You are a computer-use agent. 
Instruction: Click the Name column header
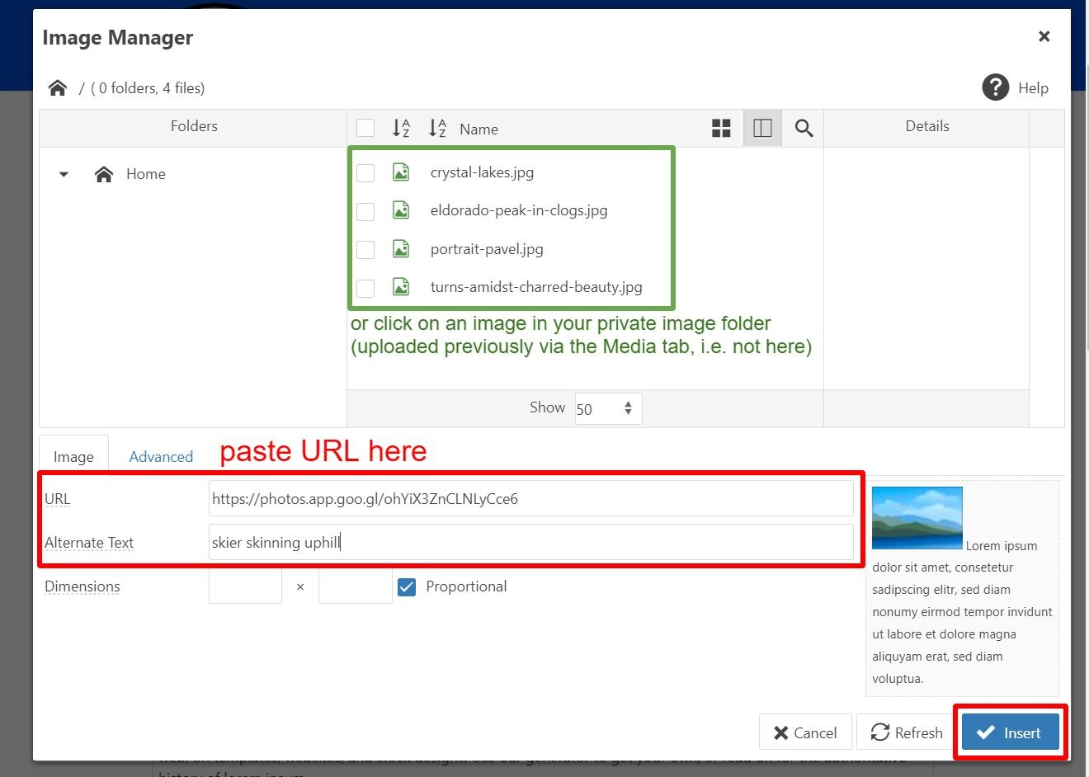point(478,129)
